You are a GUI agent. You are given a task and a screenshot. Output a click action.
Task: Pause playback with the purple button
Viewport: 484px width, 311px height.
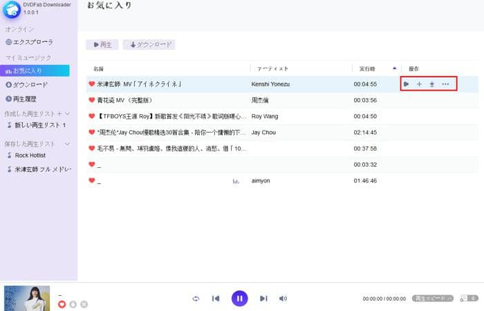[x=239, y=299]
